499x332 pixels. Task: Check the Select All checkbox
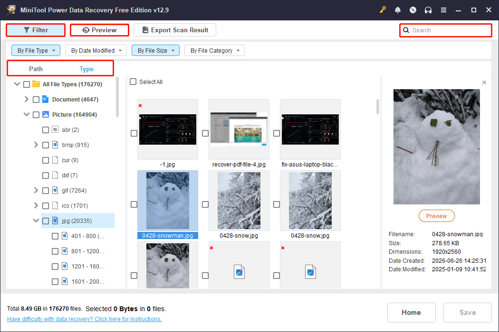133,82
